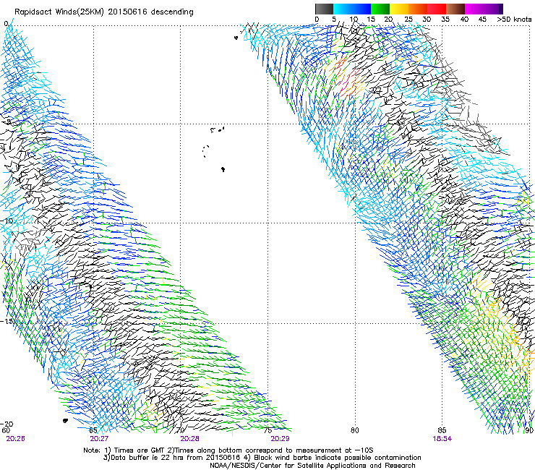
Task: Click the "90" longitude label at bottom right
Action: (x=529, y=430)
